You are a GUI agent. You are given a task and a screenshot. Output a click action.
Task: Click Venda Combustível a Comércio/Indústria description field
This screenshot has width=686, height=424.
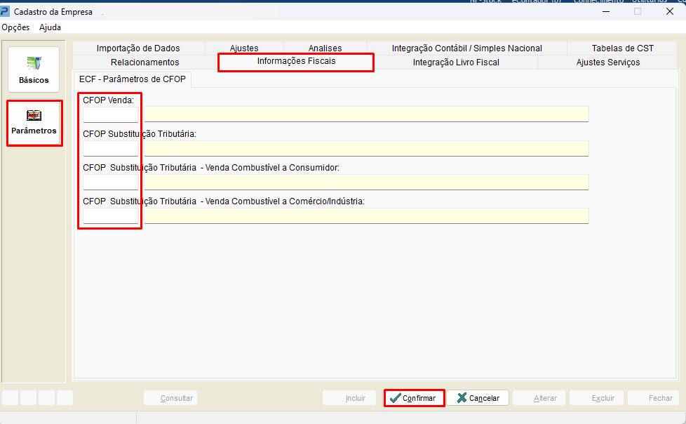pyautogui.click(x=366, y=216)
